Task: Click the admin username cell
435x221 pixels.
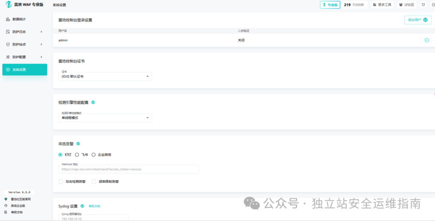Action: pyautogui.click(x=63, y=40)
